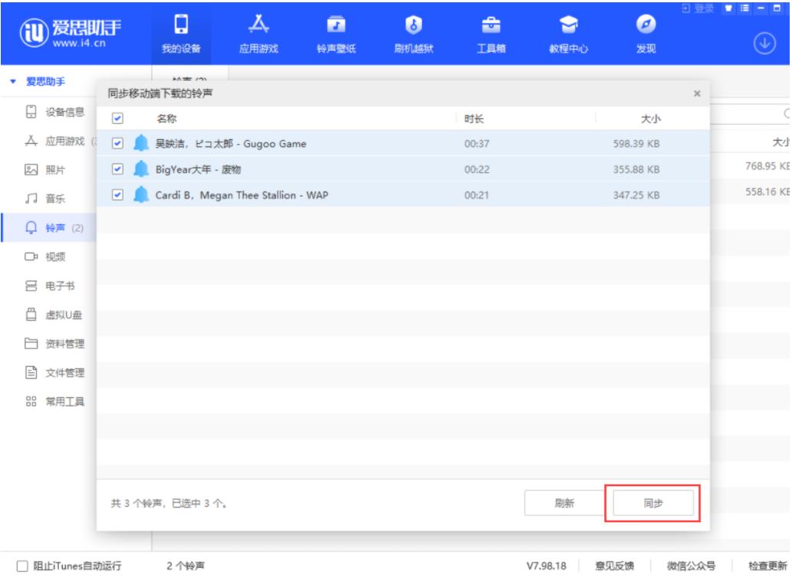
Task: Enable 阻止iTunes自动运行 checkbox
Action: (21, 567)
